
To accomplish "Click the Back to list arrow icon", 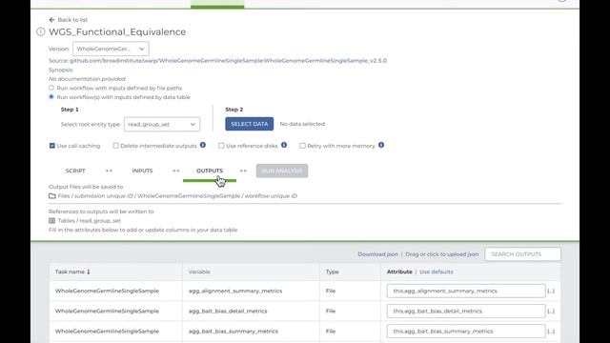I will pyautogui.click(x=51, y=20).
